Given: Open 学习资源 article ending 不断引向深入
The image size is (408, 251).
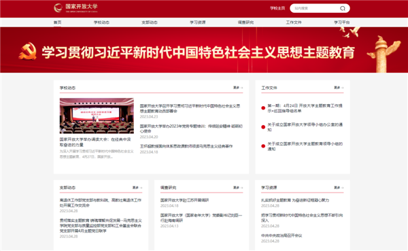Looking at the screenshot, I should [x=302, y=218].
